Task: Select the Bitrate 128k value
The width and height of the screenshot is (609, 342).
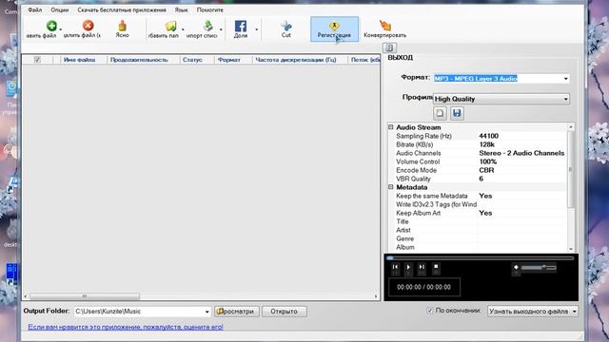Action: (486, 144)
